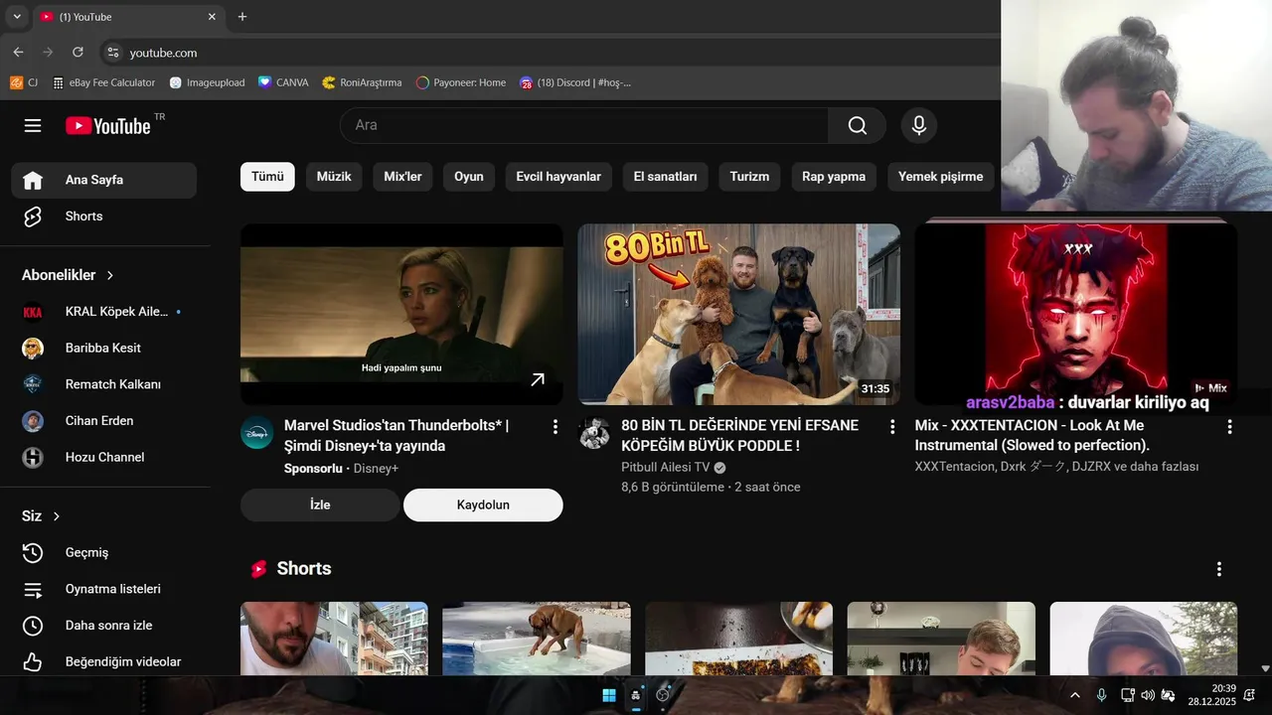This screenshot has width=1272, height=715.
Task: Open the eBay Fee Calculator bookmark
Action: (104, 82)
